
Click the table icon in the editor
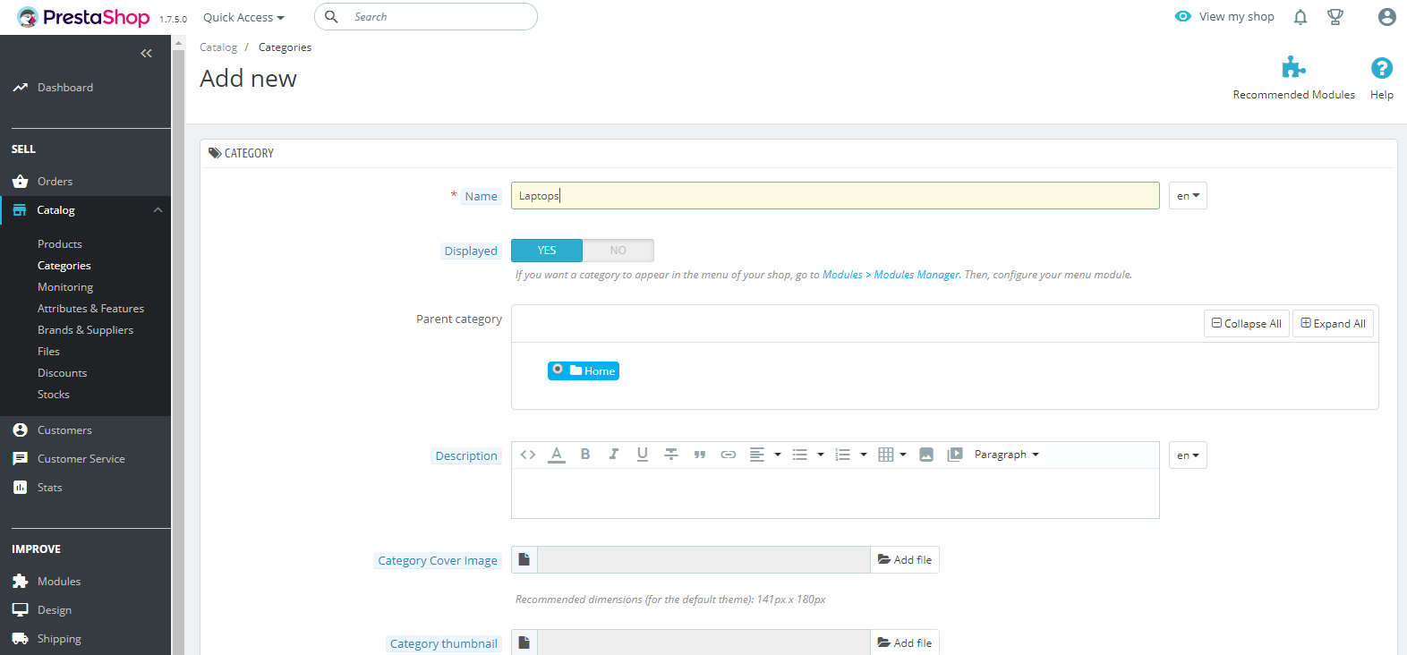pos(886,455)
